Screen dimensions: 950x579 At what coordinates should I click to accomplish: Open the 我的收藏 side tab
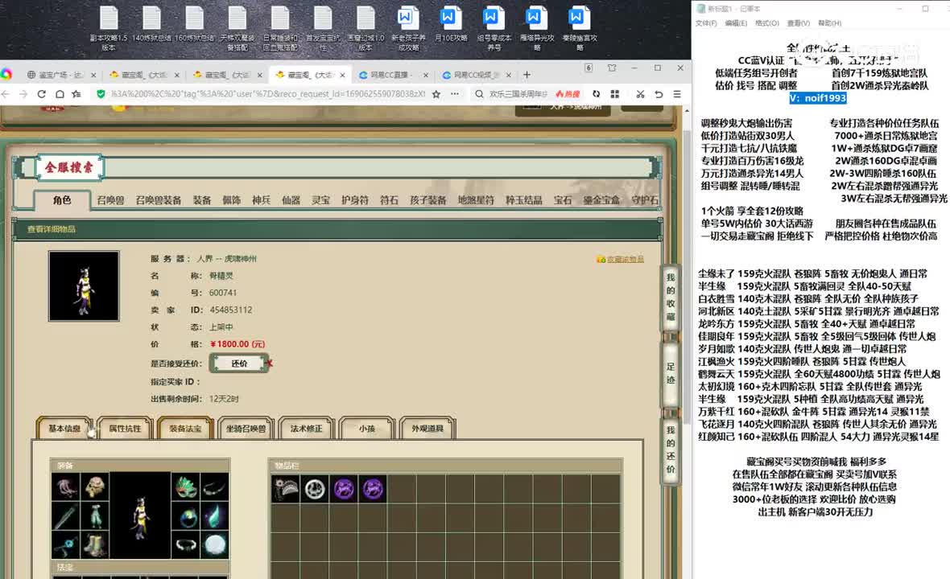[x=671, y=297]
